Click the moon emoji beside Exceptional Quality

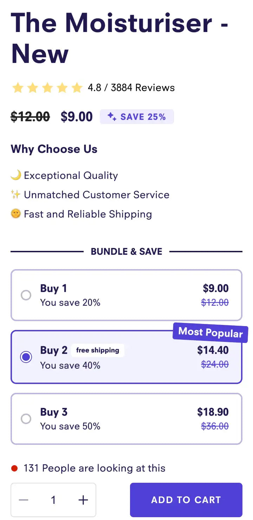pyautogui.click(x=16, y=175)
